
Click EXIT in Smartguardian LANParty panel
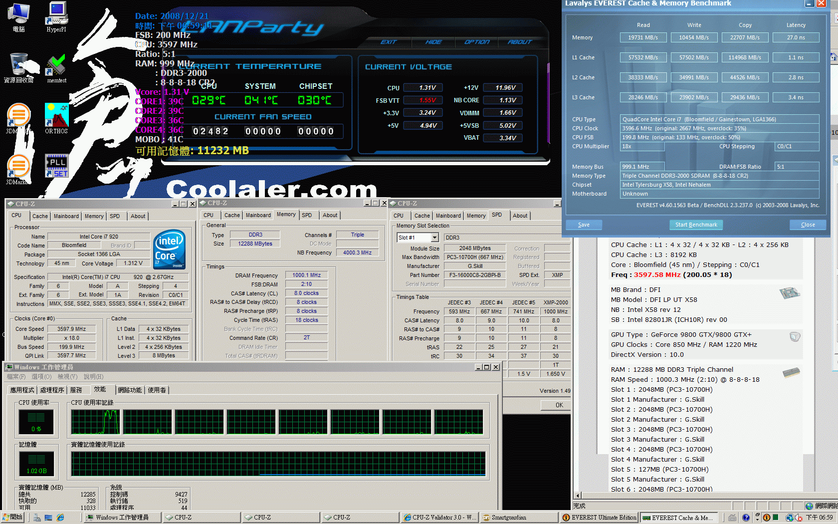[x=388, y=42]
